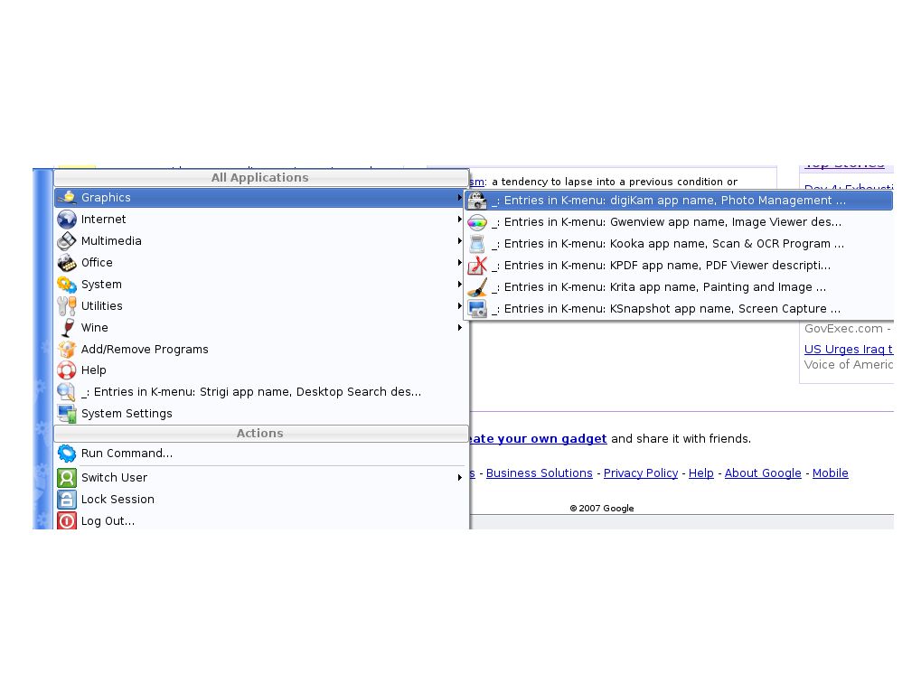Viewport: 921px width, 683px height.
Task: Click the KPDF viewer icon
Action: [477, 266]
